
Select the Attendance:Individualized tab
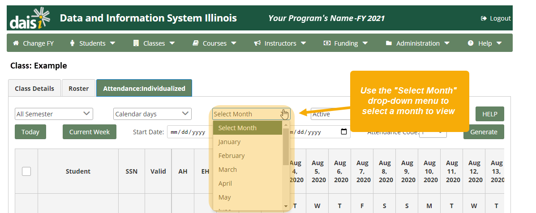pyautogui.click(x=144, y=89)
